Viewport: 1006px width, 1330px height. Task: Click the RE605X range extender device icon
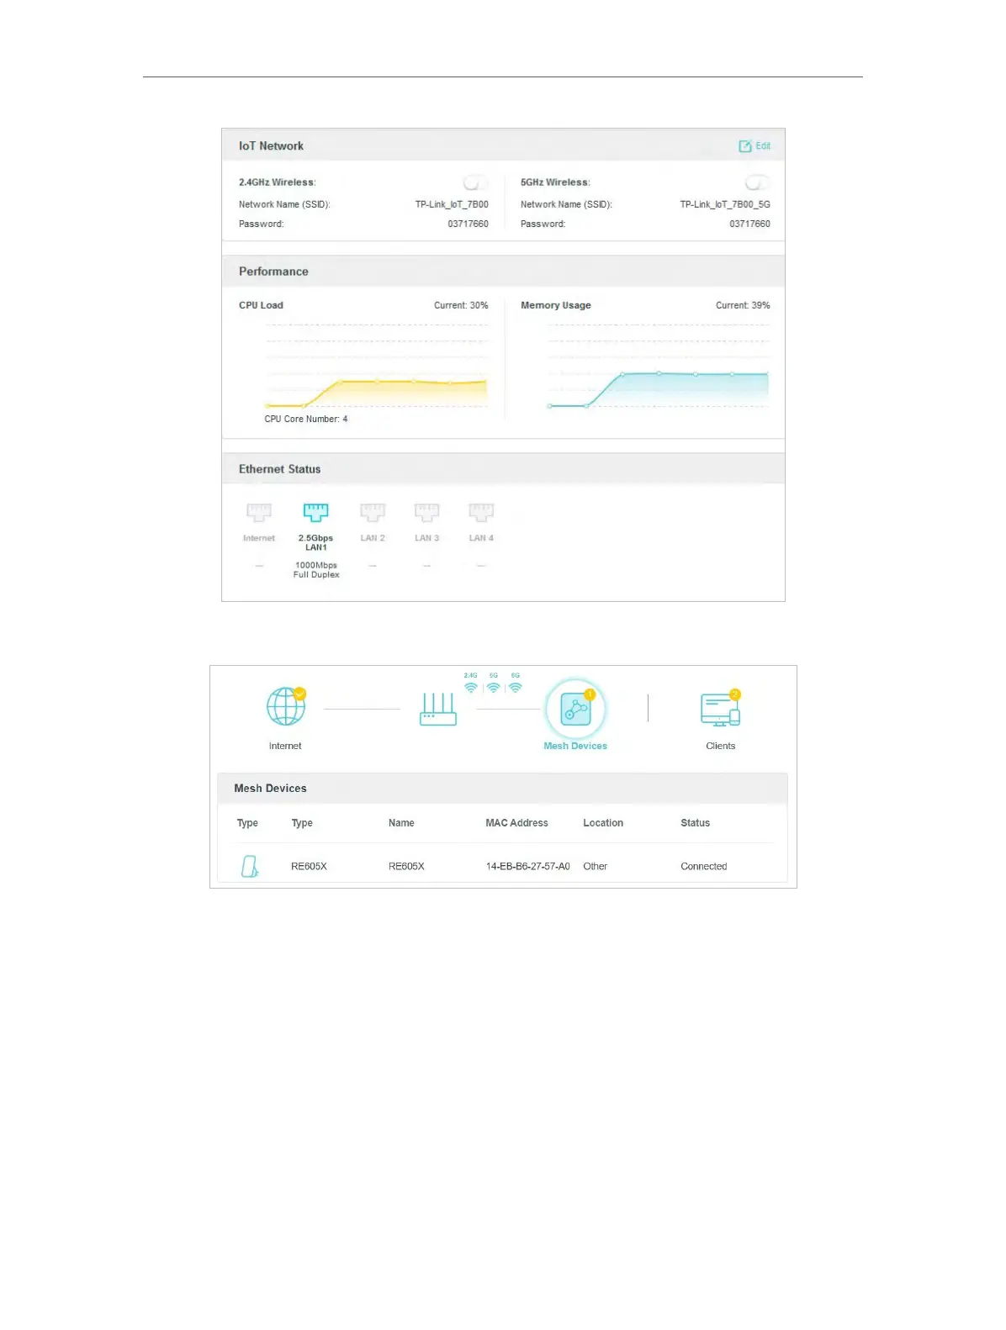(x=250, y=866)
